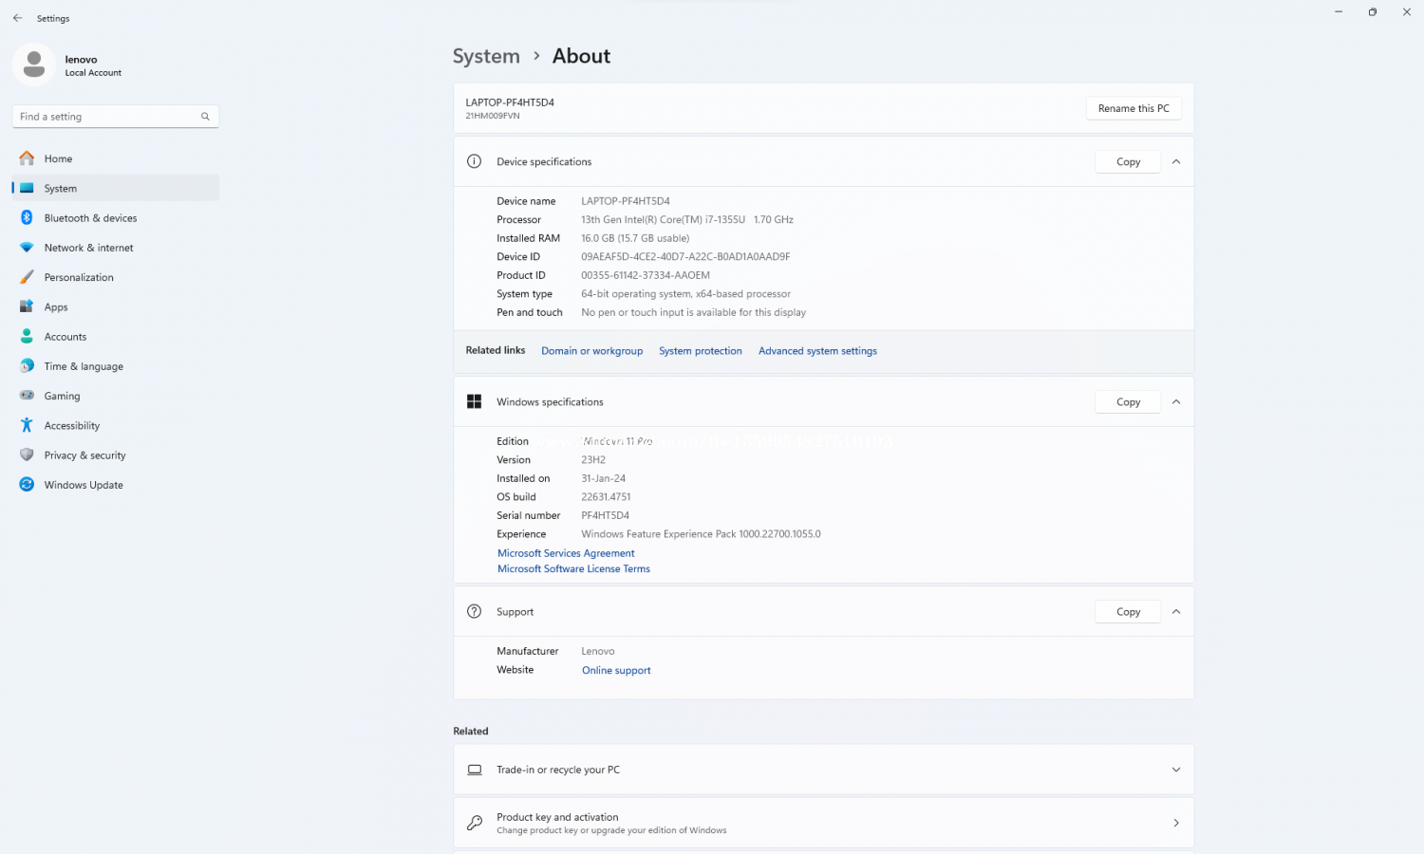Open the Personalization settings
The image size is (1424, 854).
(x=115, y=277)
